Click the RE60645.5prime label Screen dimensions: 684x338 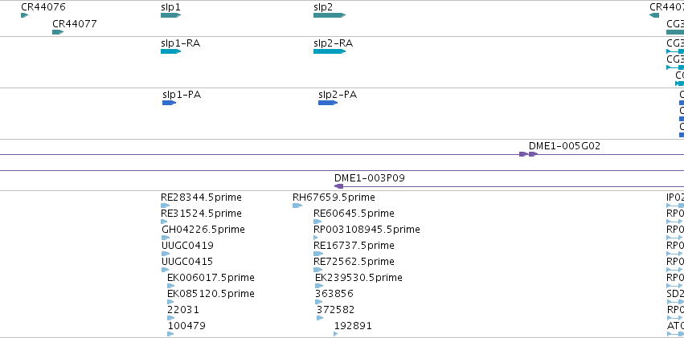point(354,214)
